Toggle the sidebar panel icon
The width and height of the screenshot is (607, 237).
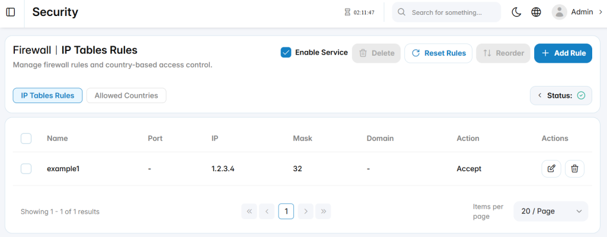click(11, 12)
